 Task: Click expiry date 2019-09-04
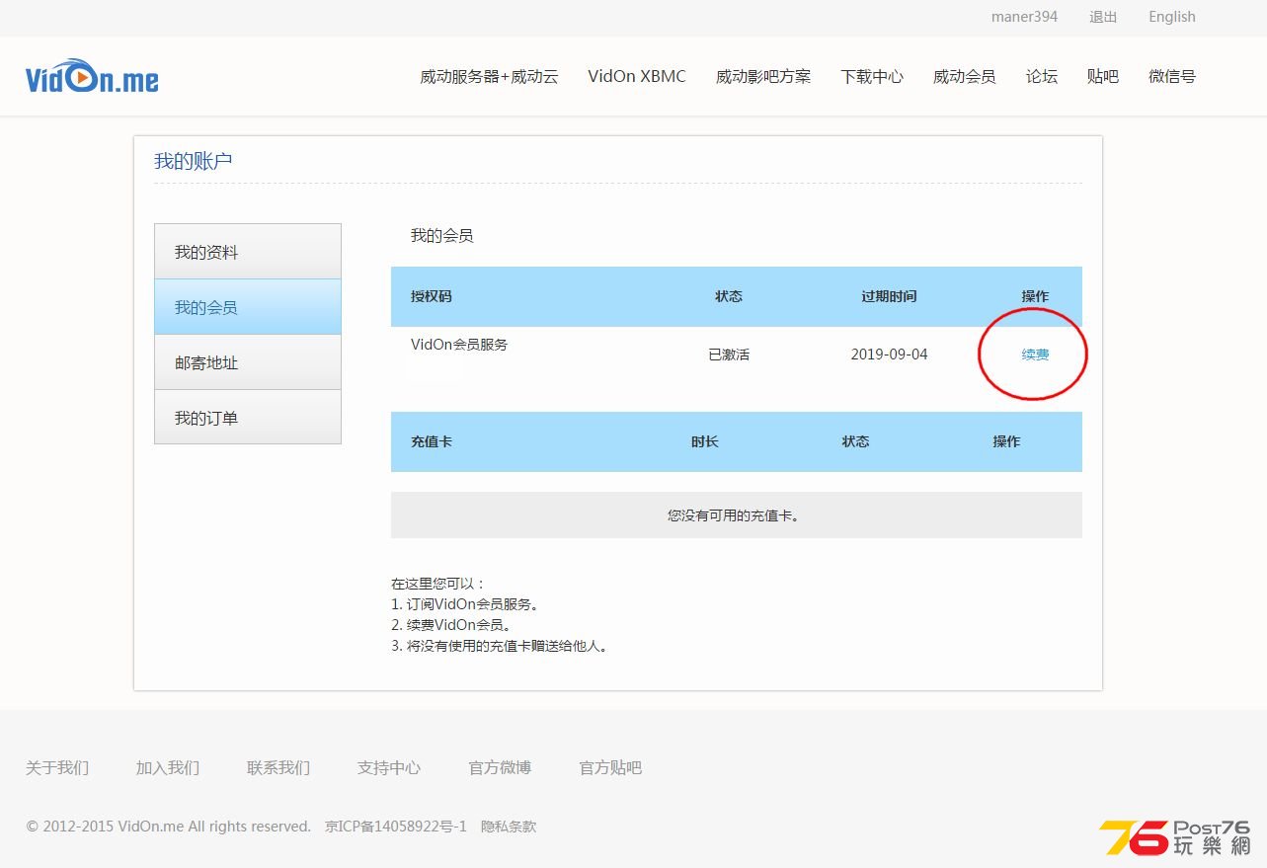(x=889, y=355)
